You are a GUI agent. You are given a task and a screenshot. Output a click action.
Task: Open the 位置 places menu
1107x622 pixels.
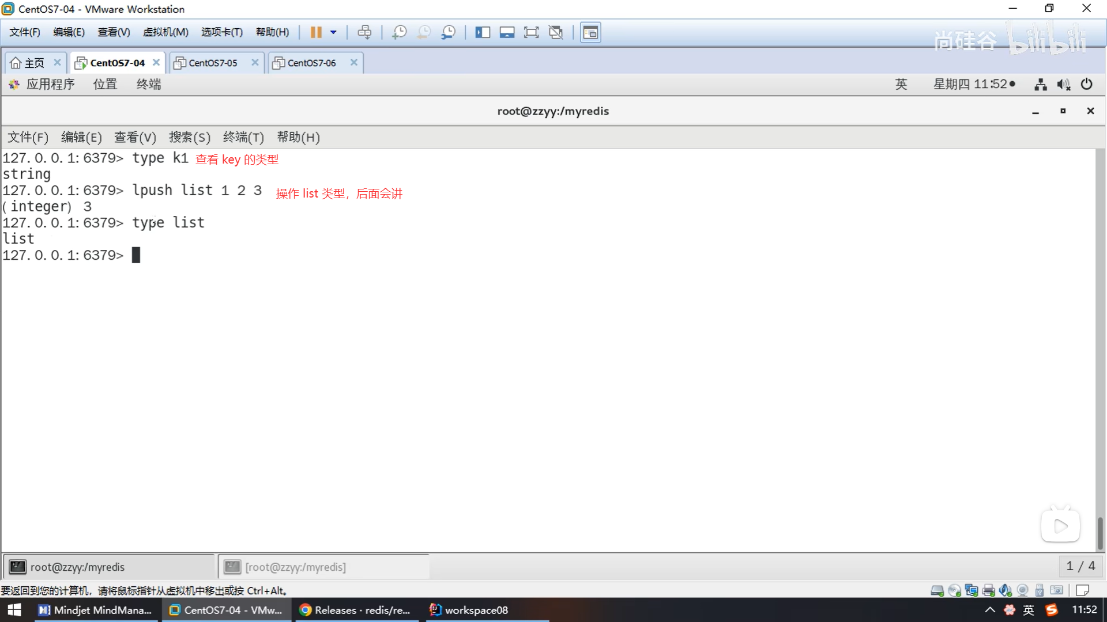[x=105, y=85]
